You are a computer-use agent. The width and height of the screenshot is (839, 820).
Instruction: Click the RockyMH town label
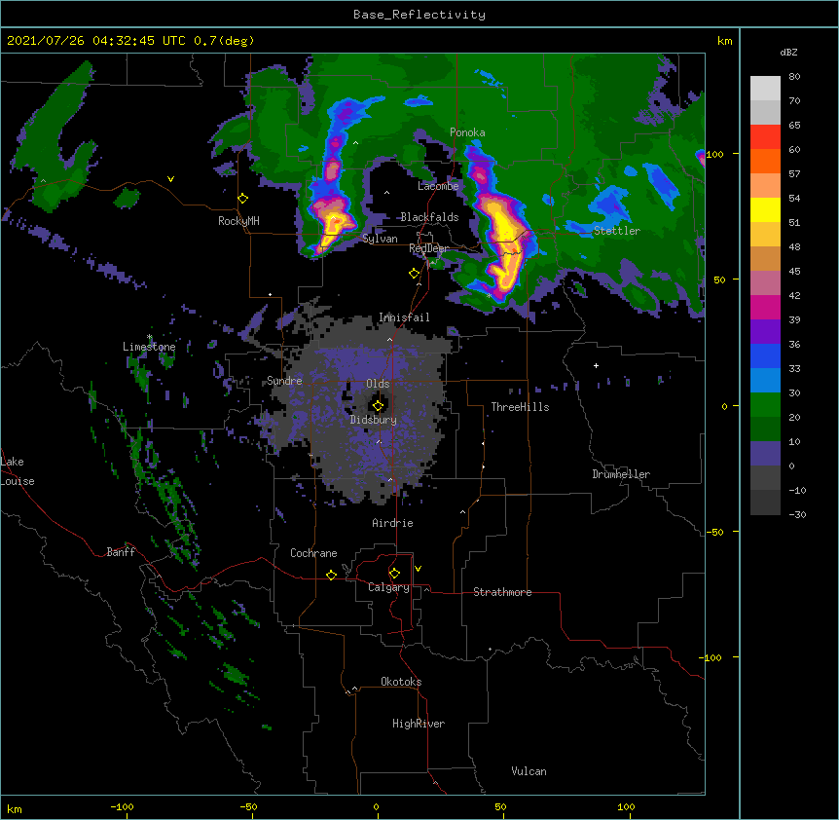coord(238,221)
